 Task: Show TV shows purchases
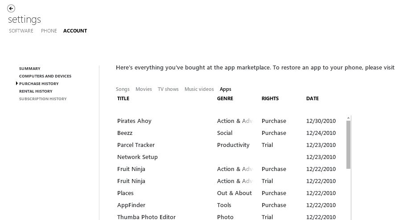coord(168,89)
